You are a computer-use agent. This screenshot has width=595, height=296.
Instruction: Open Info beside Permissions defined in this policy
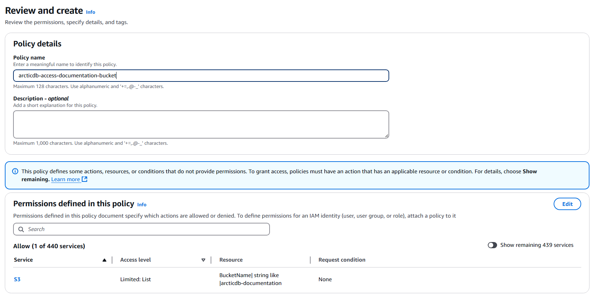(x=142, y=205)
